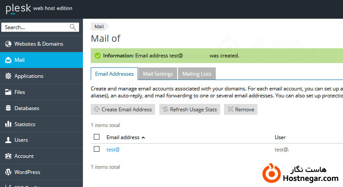Click the Databases stack icon
Viewport: 343px width, 187px height.
(x=8, y=108)
